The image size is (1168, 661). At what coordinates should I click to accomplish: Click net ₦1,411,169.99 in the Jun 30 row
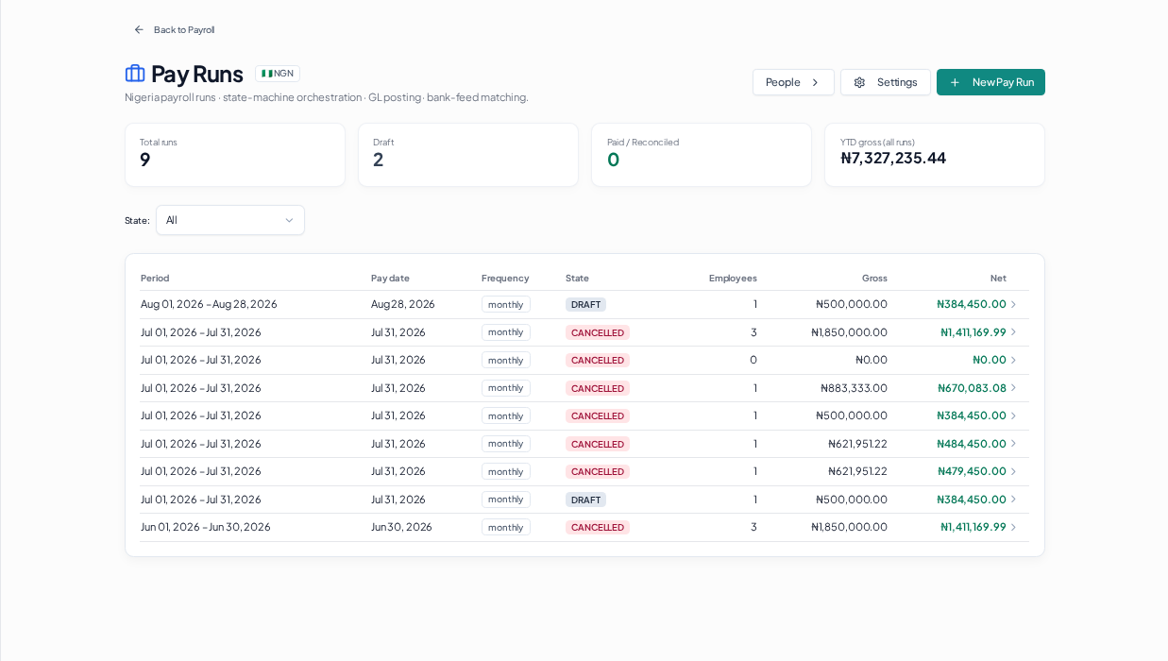tap(973, 527)
